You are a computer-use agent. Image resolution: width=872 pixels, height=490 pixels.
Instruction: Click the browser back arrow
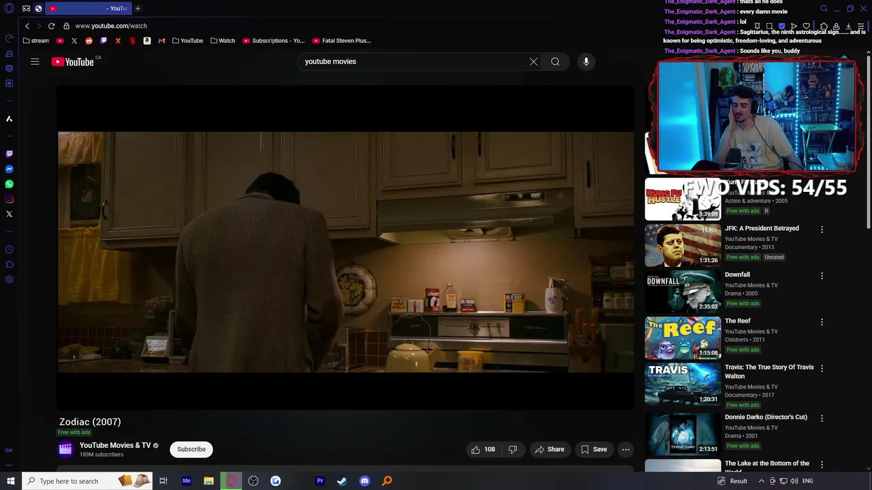(27, 26)
